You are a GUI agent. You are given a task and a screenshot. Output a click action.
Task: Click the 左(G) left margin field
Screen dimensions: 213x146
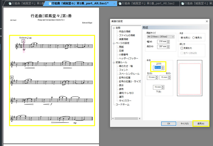[x=151, y=77]
